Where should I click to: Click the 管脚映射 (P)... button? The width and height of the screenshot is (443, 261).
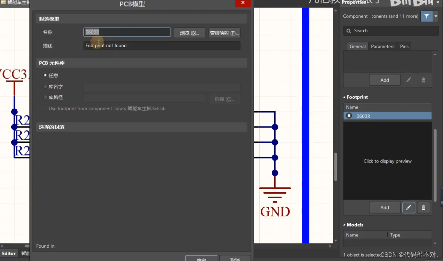[224, 33]
